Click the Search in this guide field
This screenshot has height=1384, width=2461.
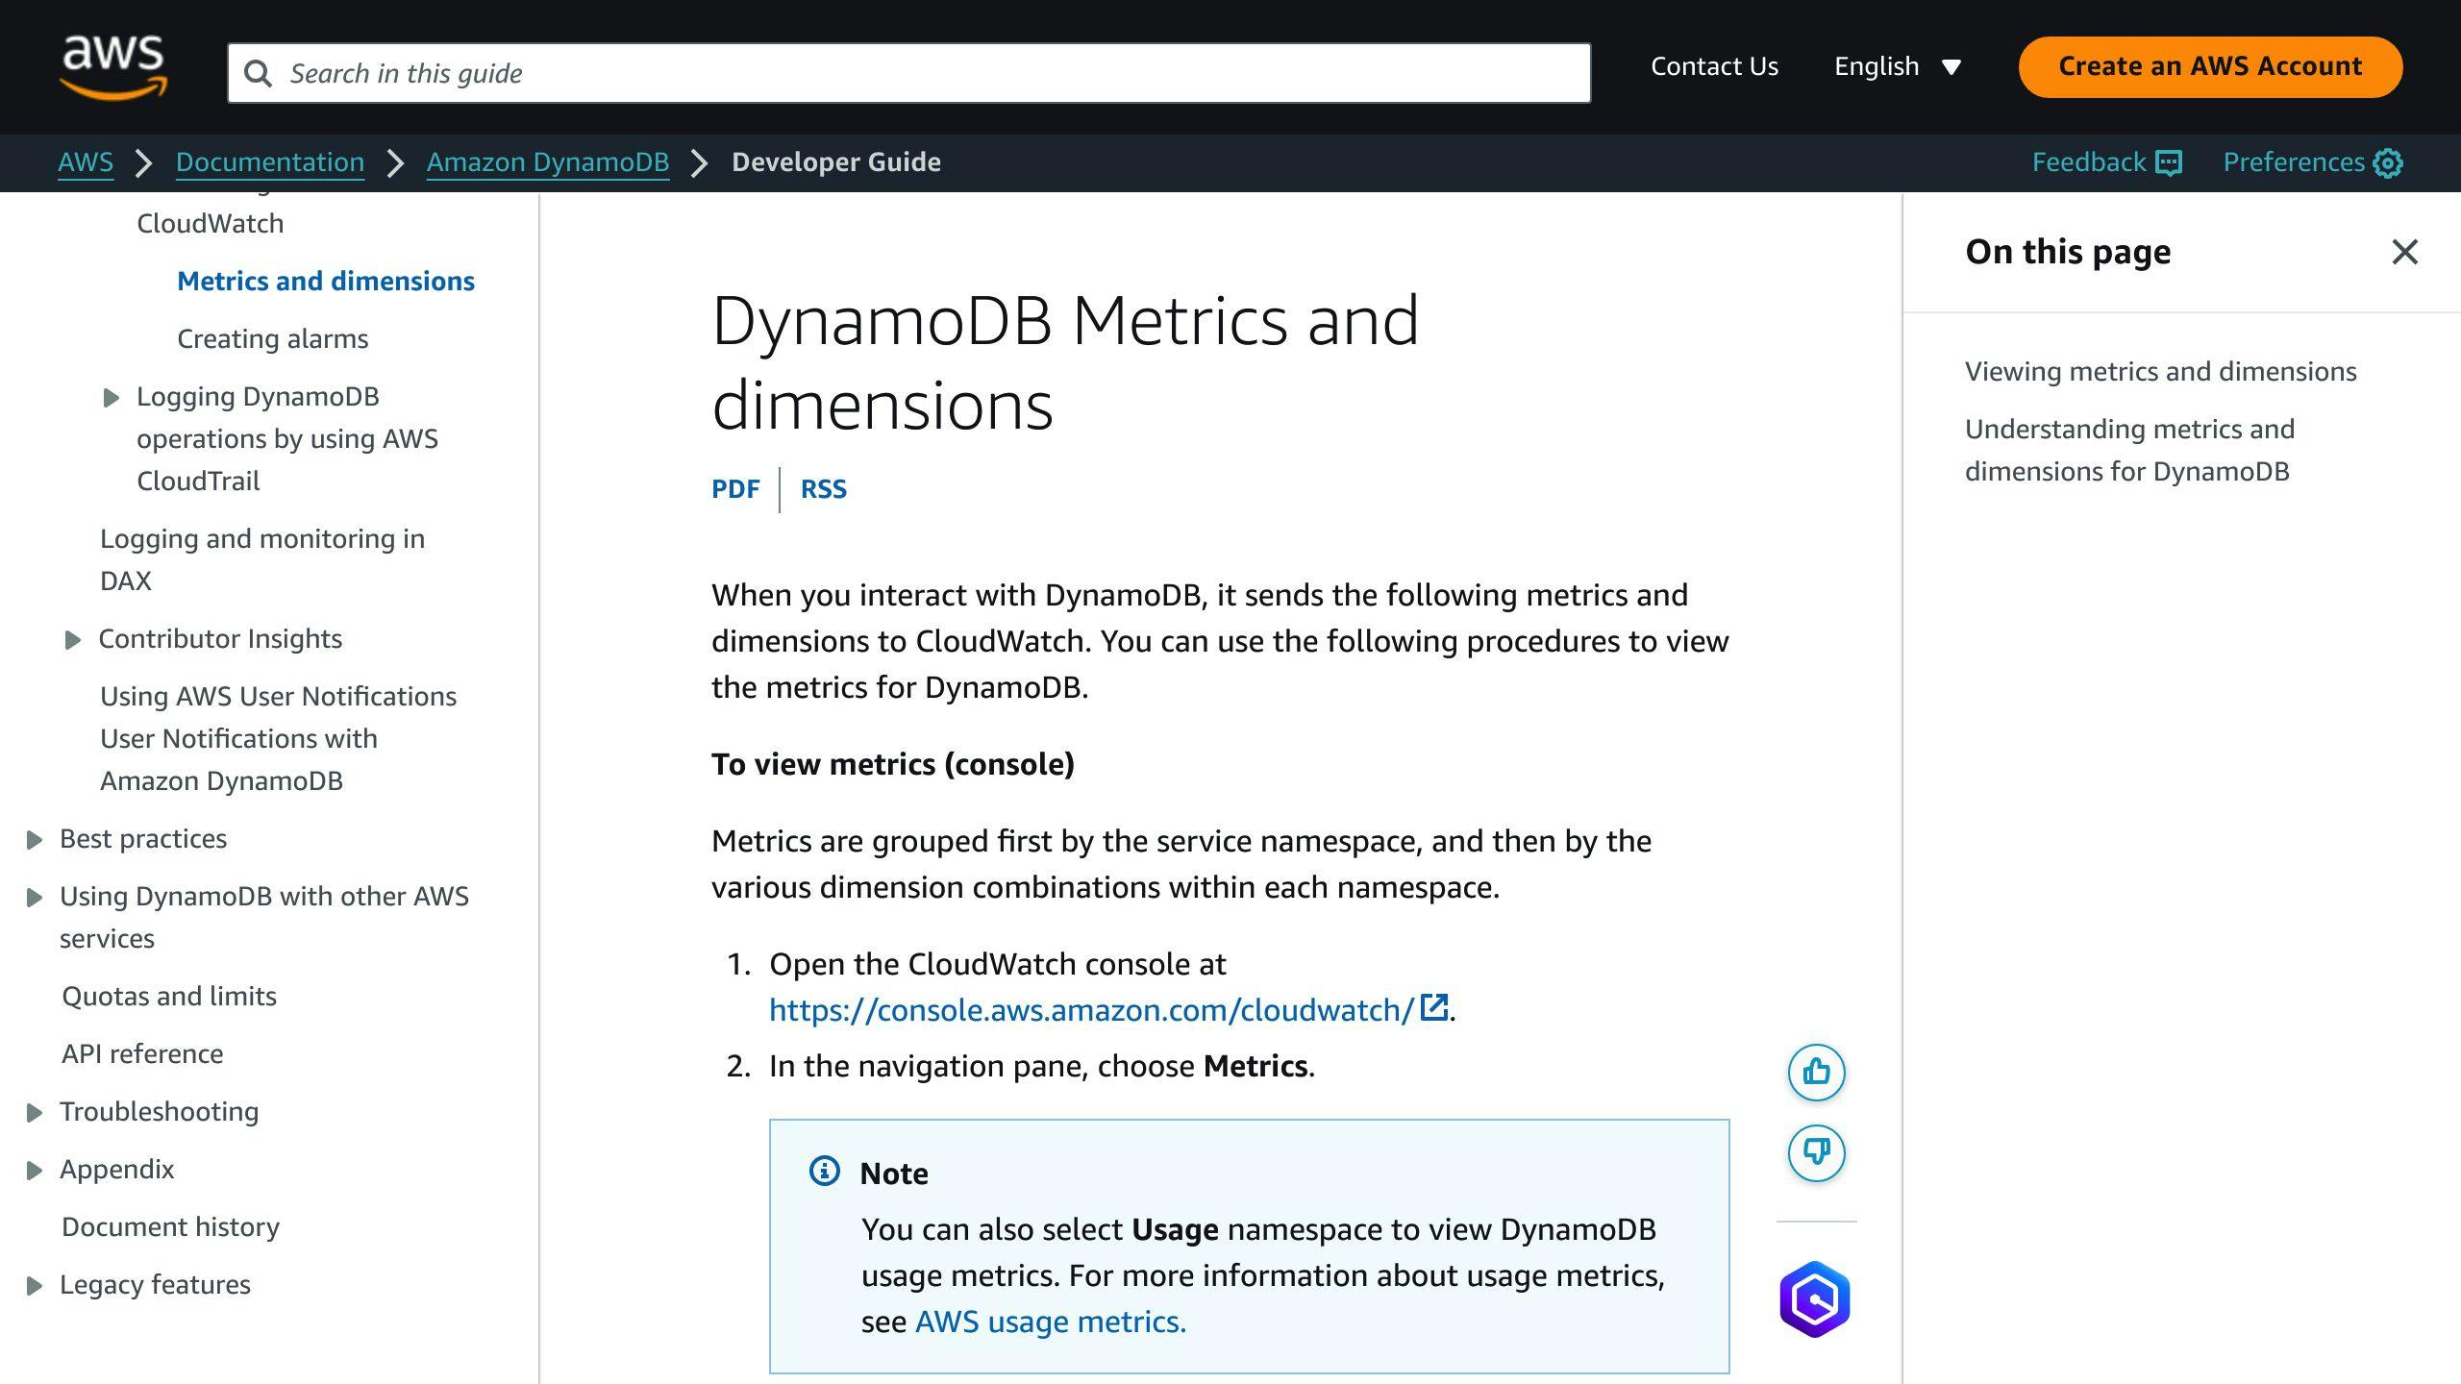pyautogui.click(x=908, y=73)
